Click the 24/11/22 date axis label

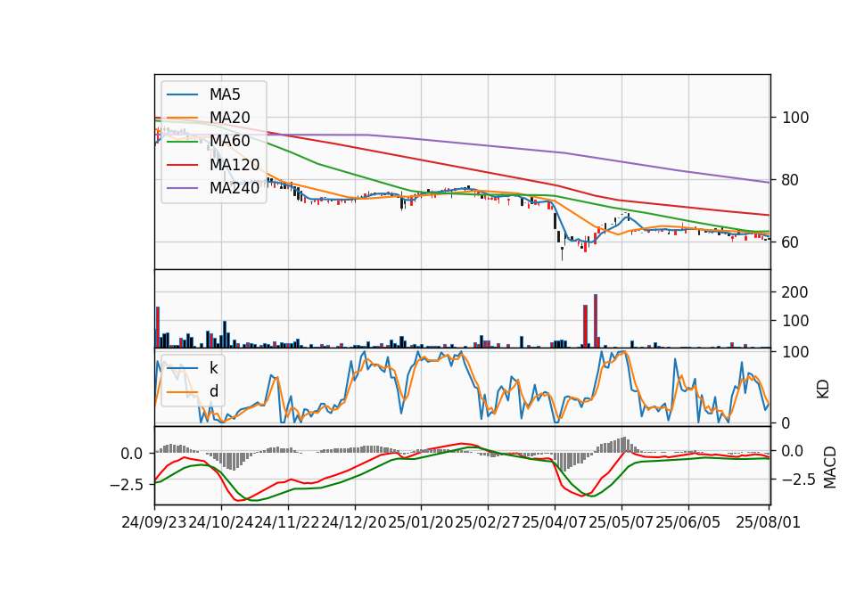click(x=287, y=522)
